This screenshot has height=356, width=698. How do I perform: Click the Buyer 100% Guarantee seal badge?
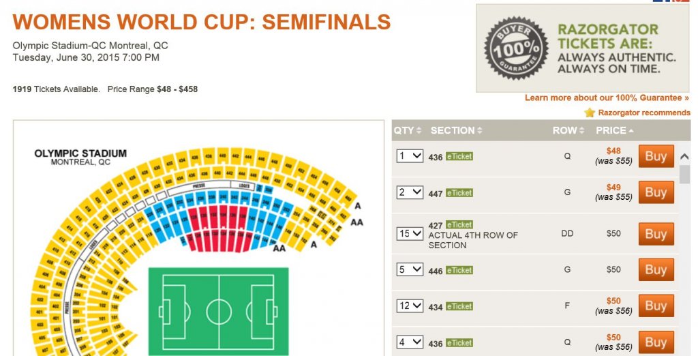[516, 48]
